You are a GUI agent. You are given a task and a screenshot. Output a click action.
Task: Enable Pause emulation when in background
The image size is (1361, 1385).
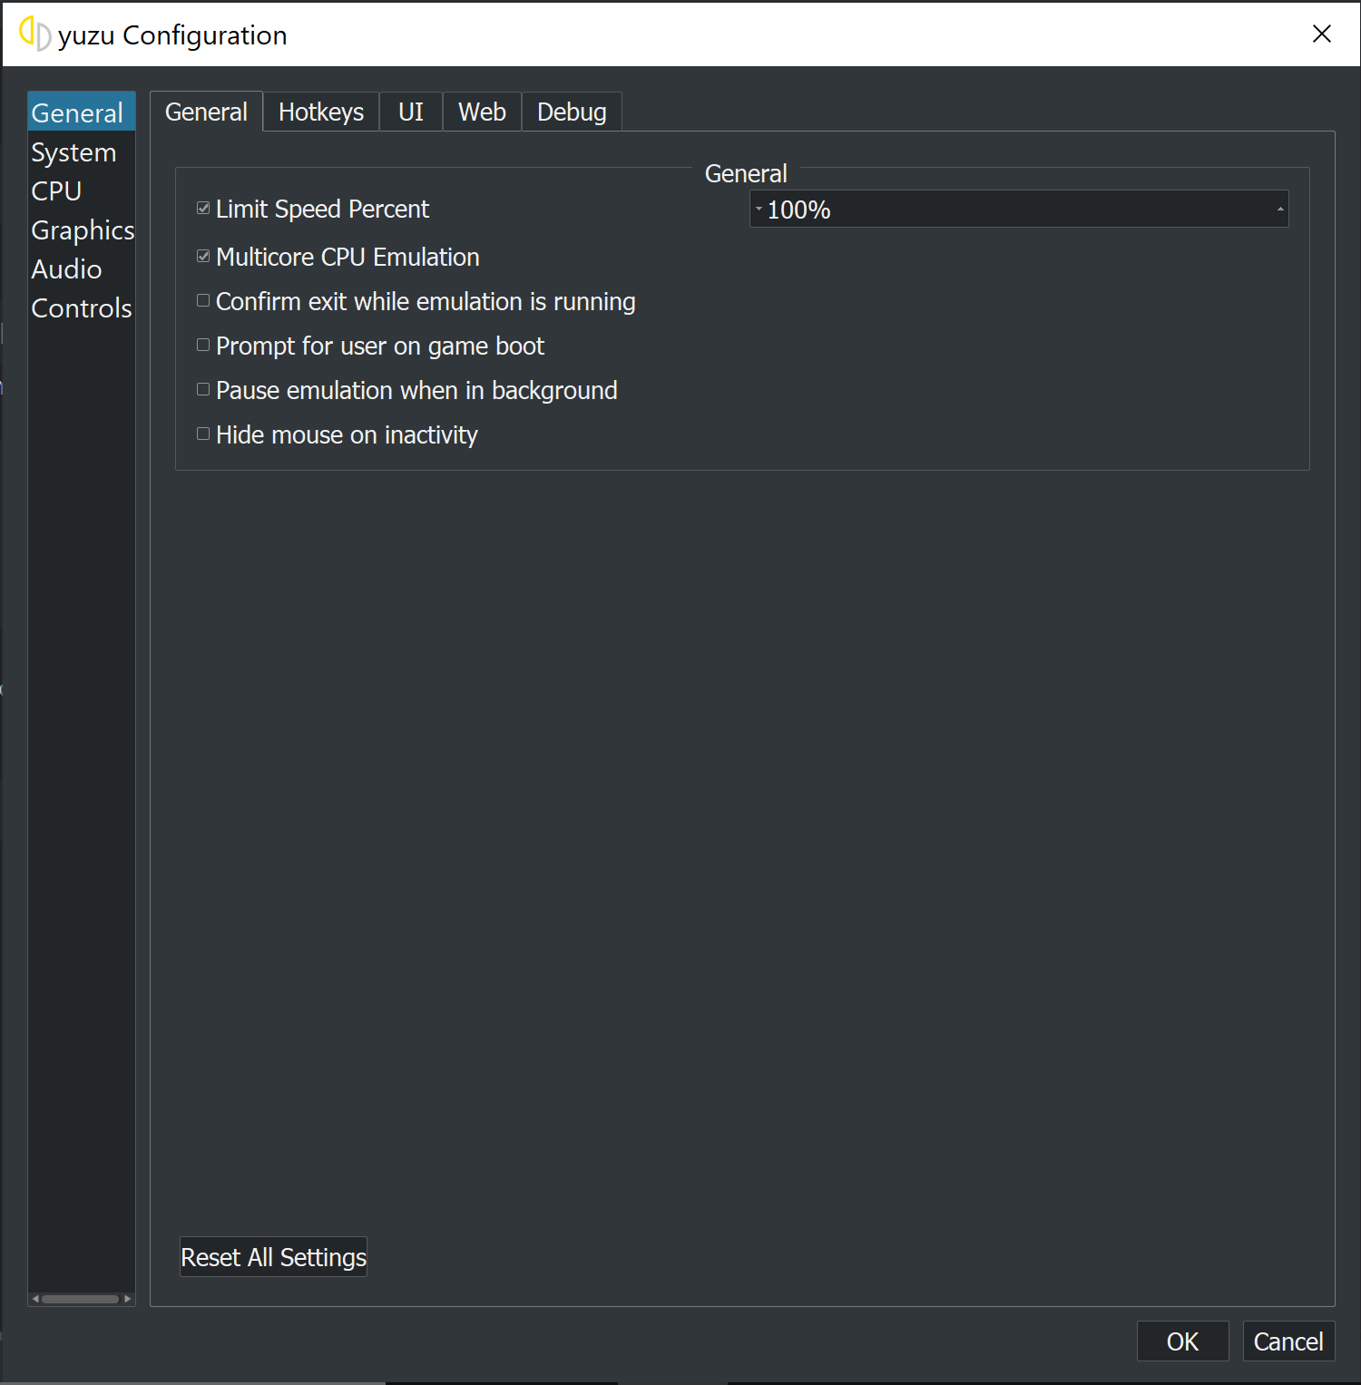[203, 390]
